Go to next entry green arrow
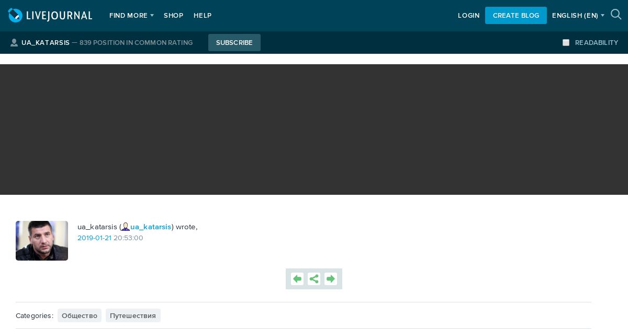 [331, 279]
